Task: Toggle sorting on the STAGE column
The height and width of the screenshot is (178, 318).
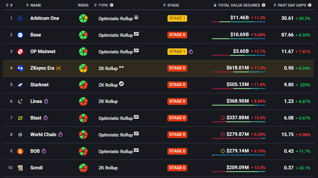Action: pyautogui.click(x=165, y=5)
